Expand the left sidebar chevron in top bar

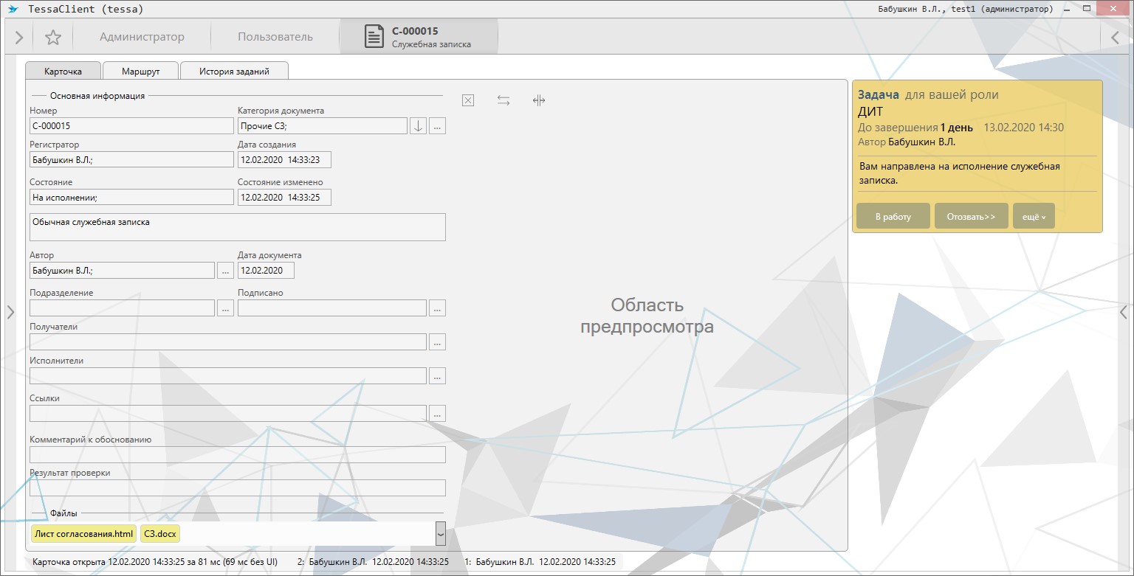(x=19, y=38)
